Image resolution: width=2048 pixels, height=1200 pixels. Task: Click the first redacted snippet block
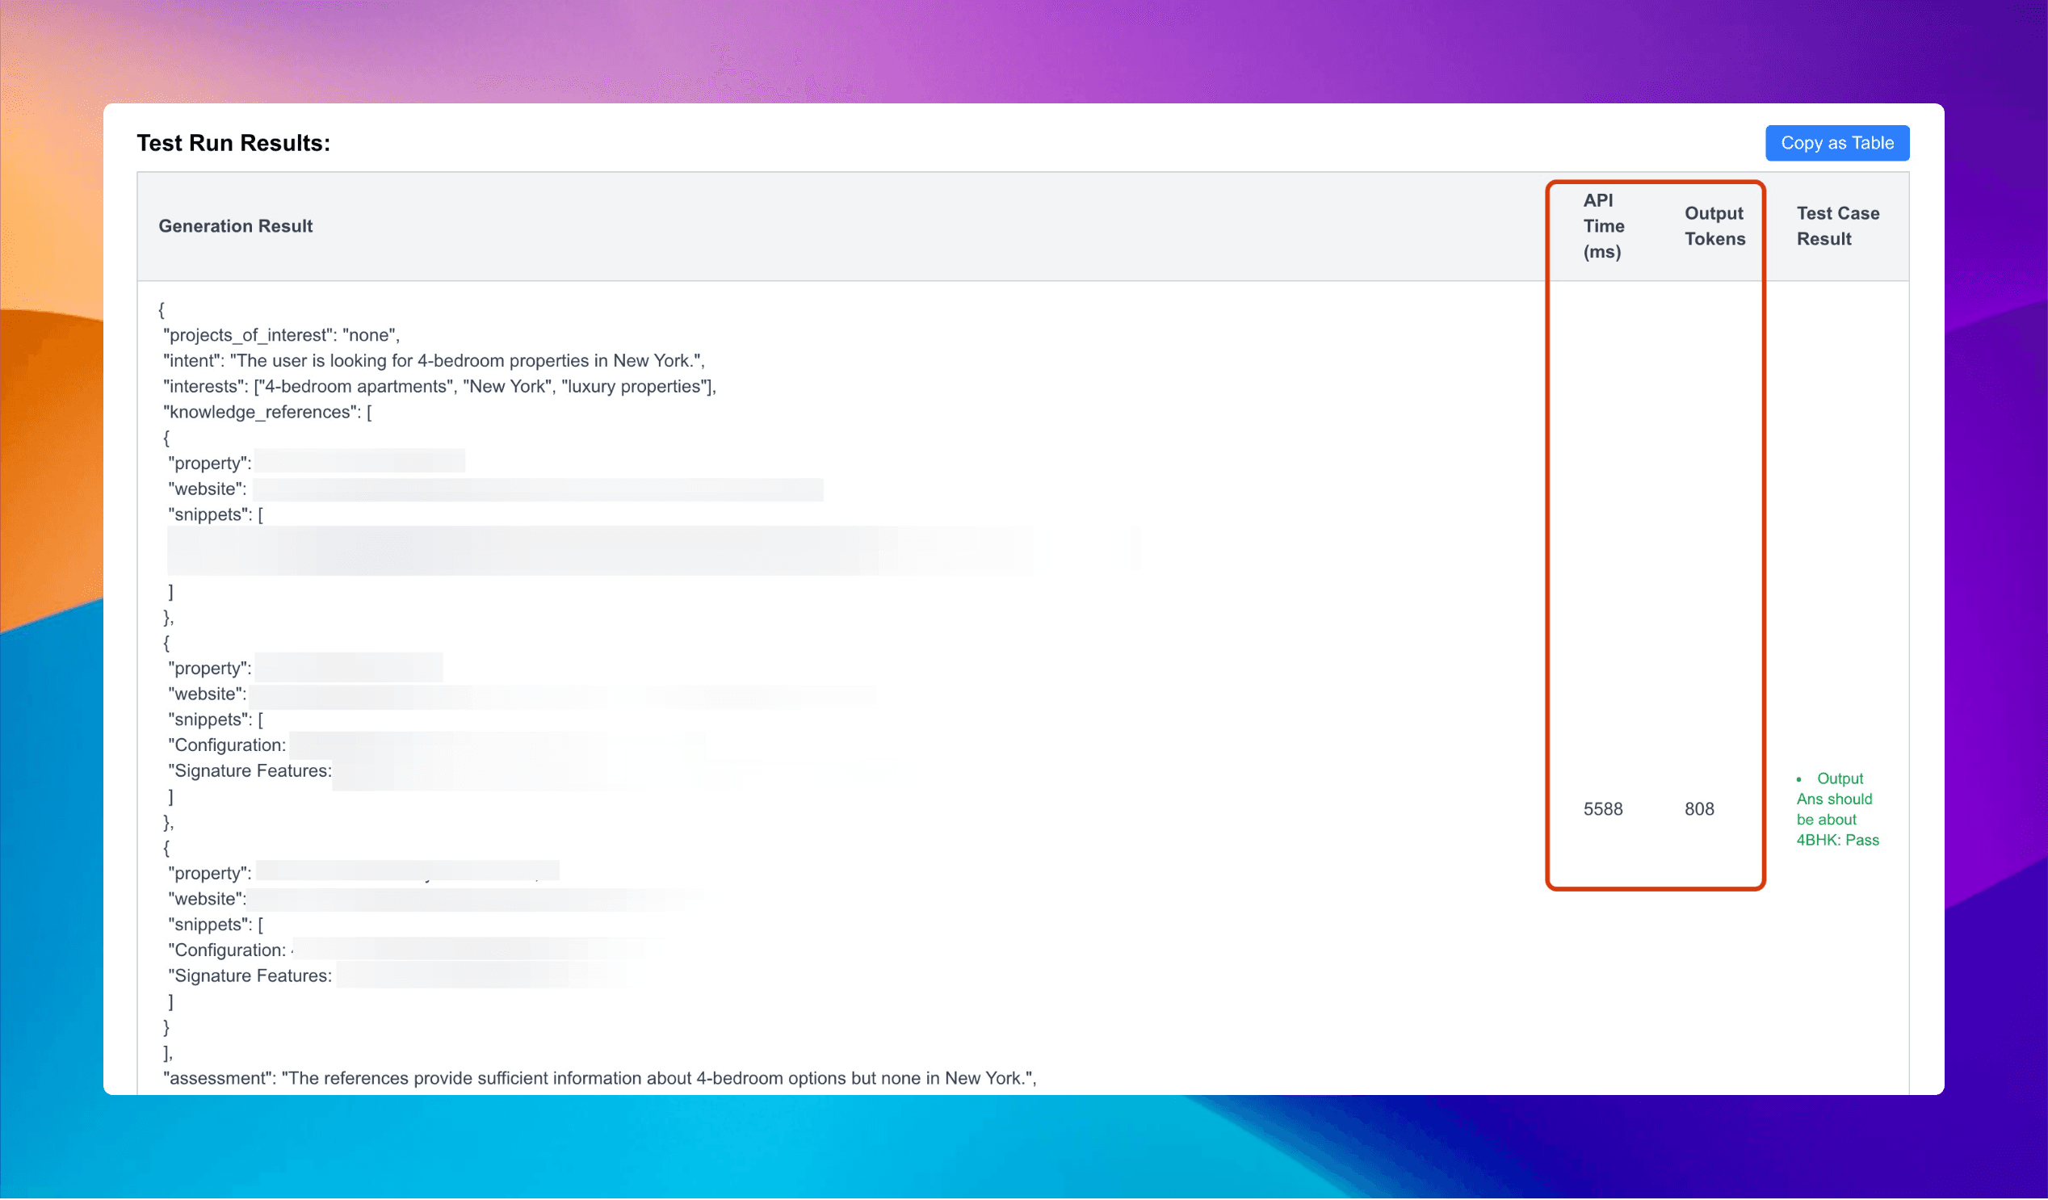pos(600,552)
